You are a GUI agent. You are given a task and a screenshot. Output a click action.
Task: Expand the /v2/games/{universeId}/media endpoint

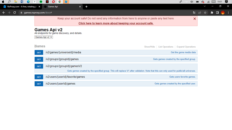(63, 52)
